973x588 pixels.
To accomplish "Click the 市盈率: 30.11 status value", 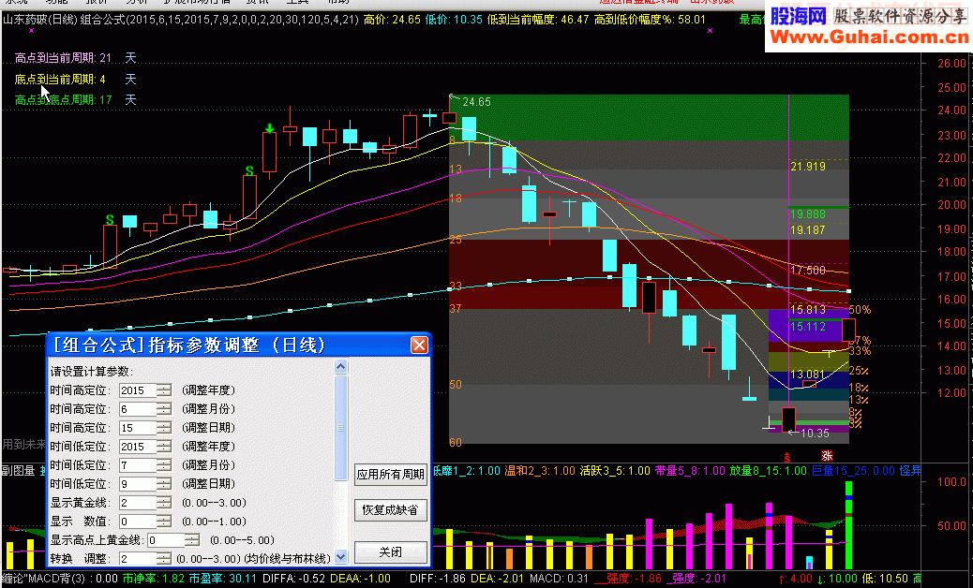I will [x=223, y=579].
